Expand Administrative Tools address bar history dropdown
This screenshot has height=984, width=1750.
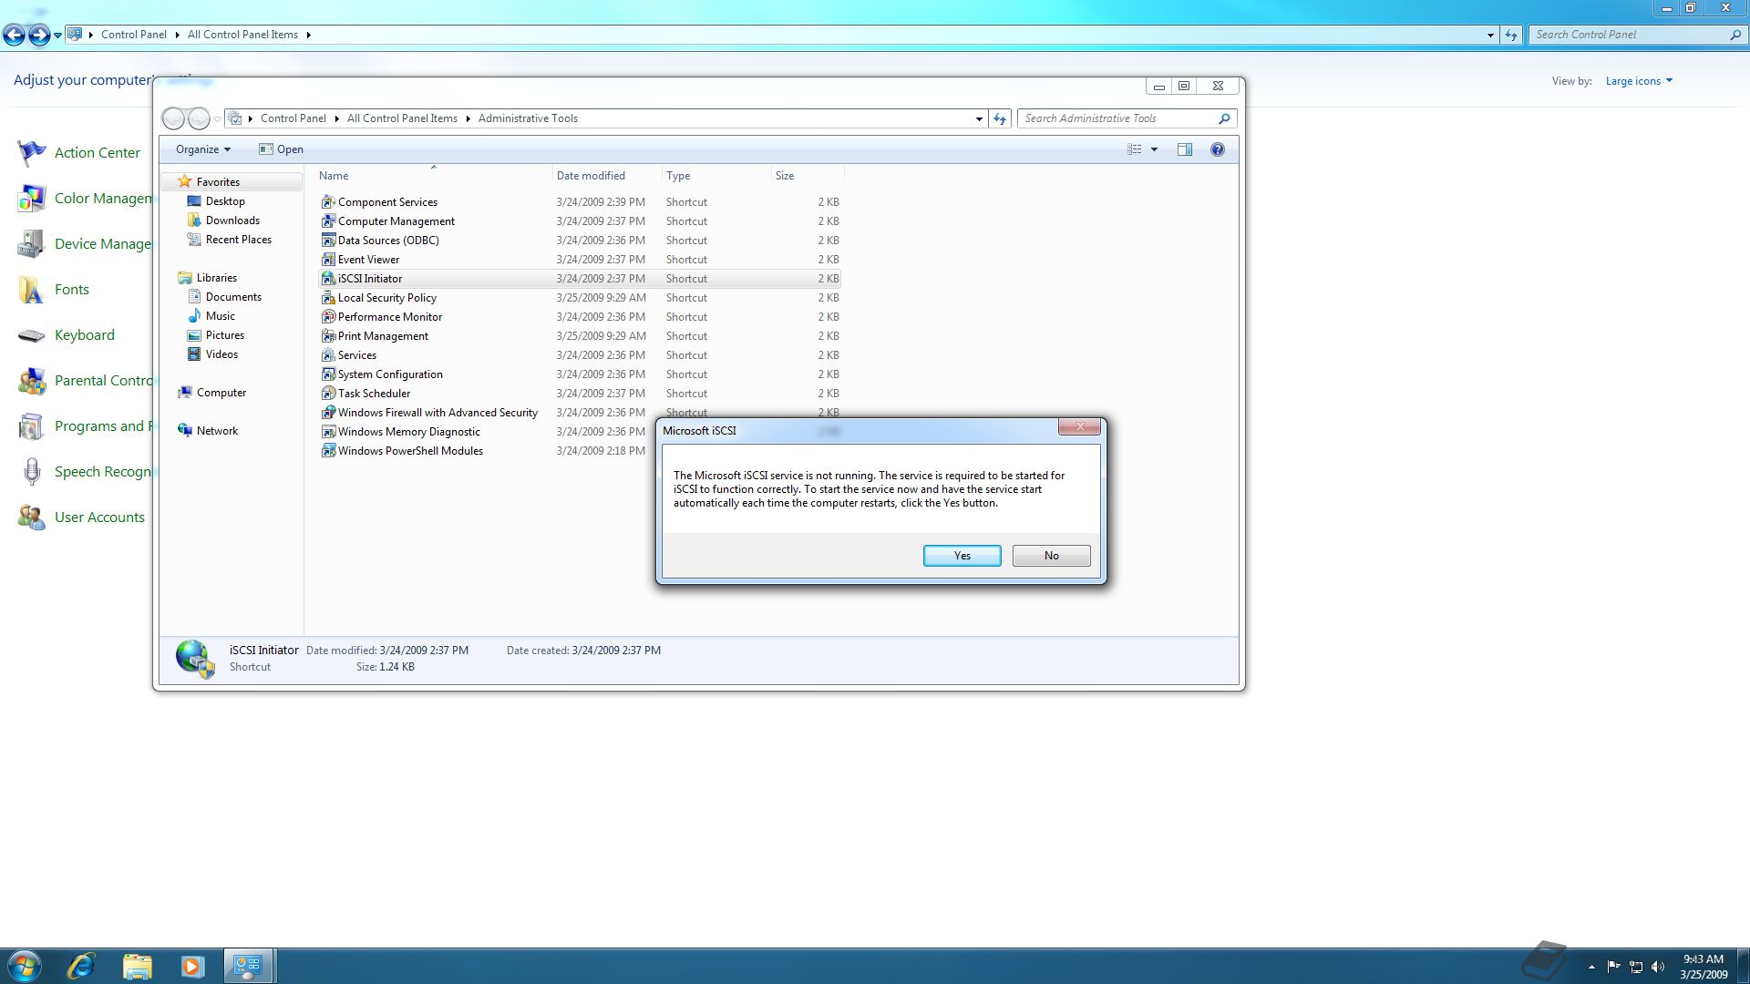click(x=979, y=118)
